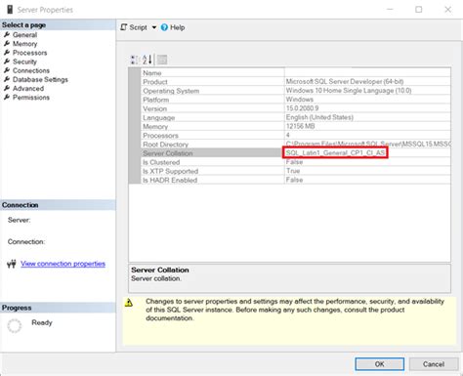Click the Categorized view icon

[134, 60]
